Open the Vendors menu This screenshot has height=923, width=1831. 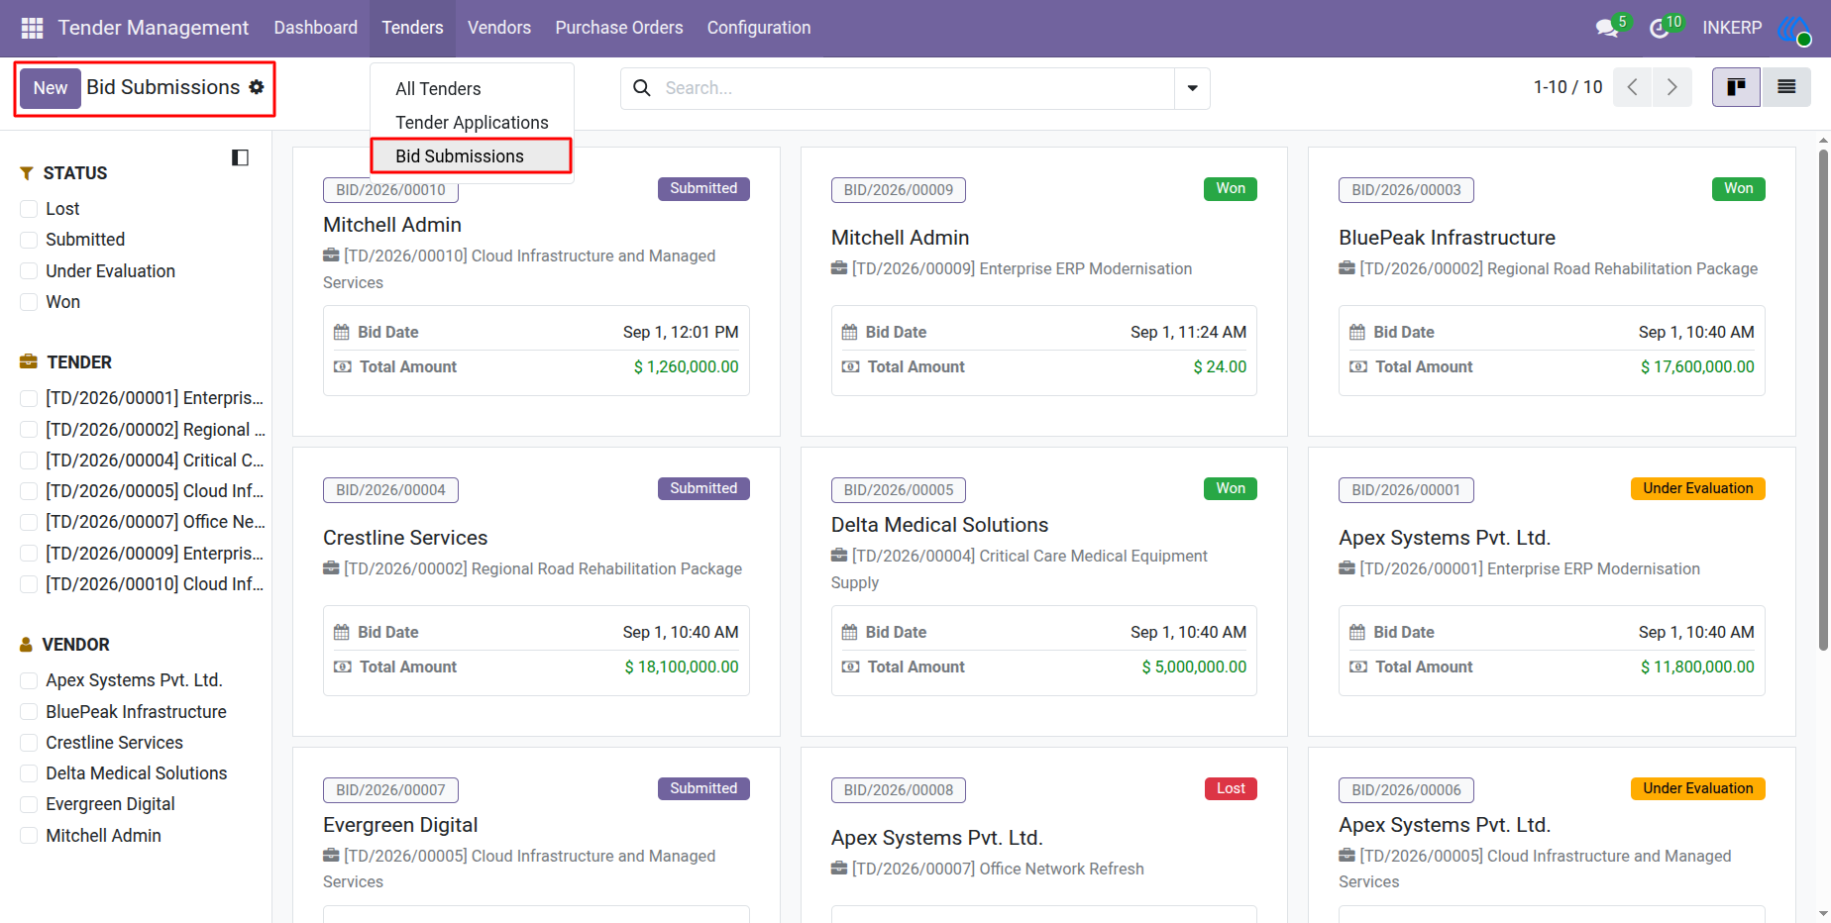tap(499, 28)
